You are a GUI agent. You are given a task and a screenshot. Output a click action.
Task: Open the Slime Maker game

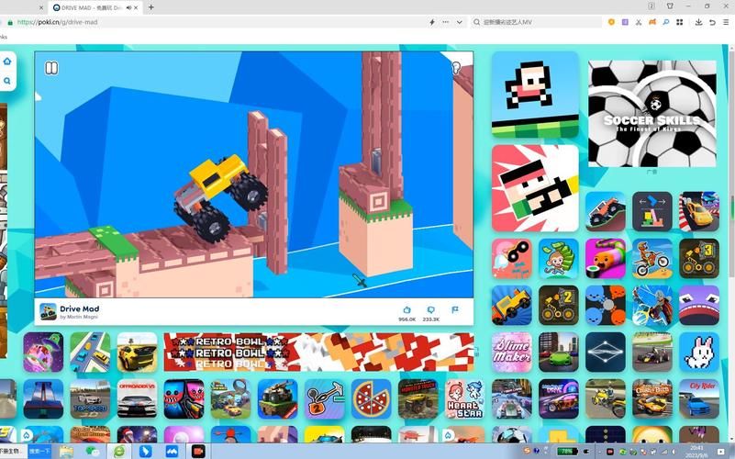point(511,353)
